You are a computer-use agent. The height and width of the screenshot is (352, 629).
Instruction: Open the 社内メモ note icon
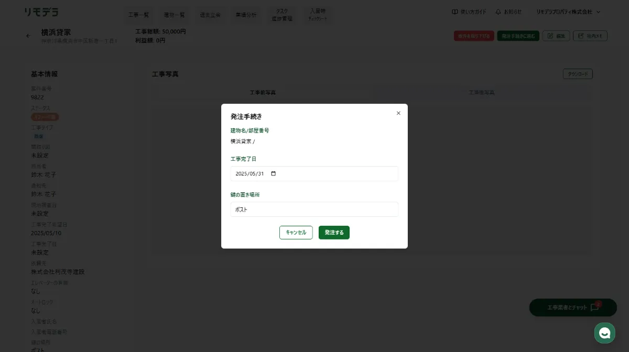[x=581, y=36]
